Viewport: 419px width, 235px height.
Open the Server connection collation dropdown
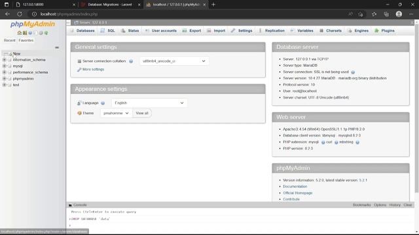pyautogui.click(x=174, y=61)
